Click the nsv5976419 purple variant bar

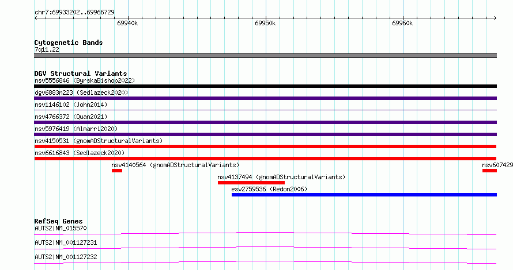[265, 134]
